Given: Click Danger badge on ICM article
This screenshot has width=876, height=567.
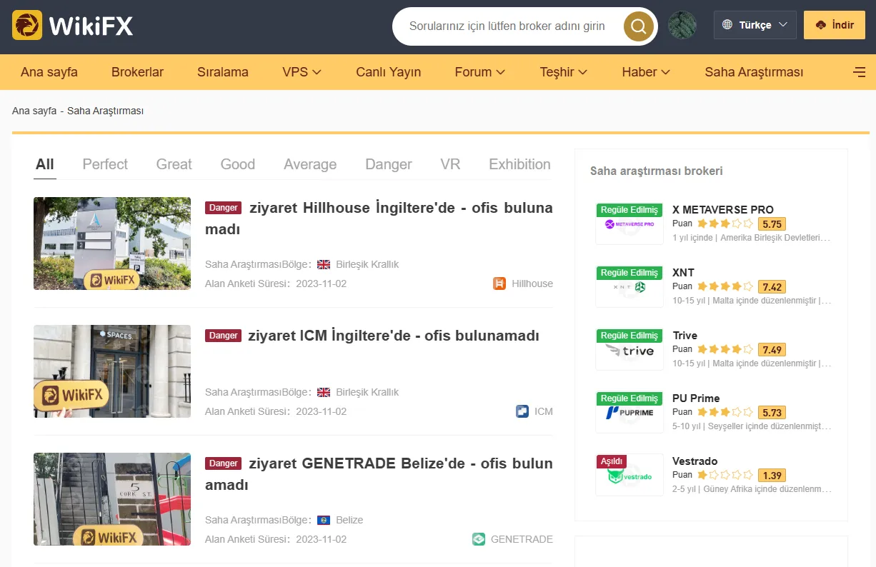Looking at the screenshot, I should 223,336.
